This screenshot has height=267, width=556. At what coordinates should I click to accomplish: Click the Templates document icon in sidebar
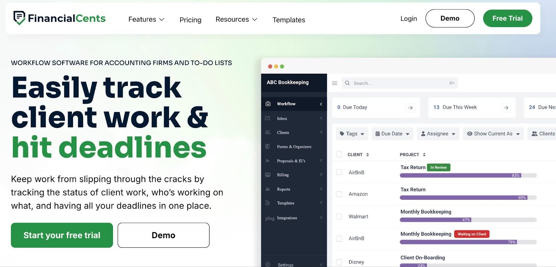tap(268, 203)
